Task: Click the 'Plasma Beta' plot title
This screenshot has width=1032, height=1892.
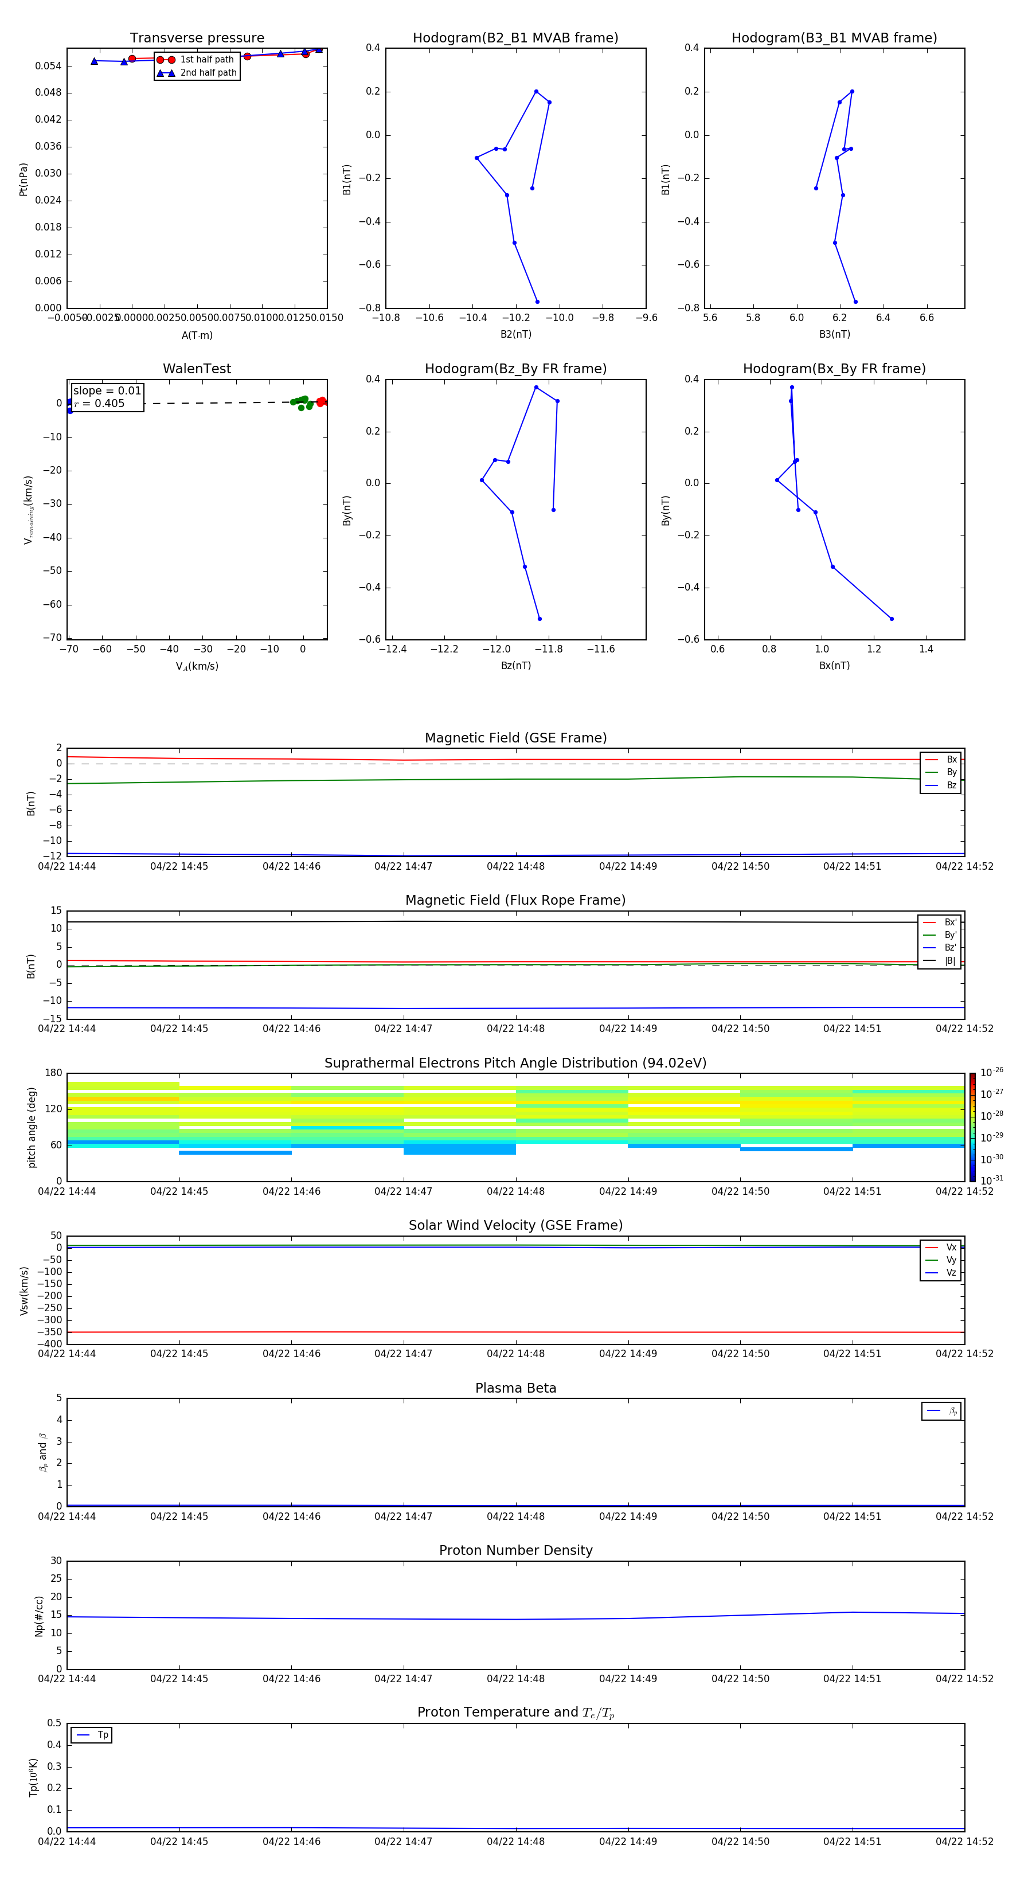Action: [515, 1389]
